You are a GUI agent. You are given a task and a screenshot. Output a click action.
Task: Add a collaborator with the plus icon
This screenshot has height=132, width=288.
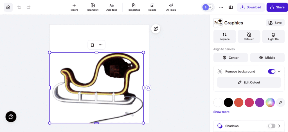(x=210, y=7)
